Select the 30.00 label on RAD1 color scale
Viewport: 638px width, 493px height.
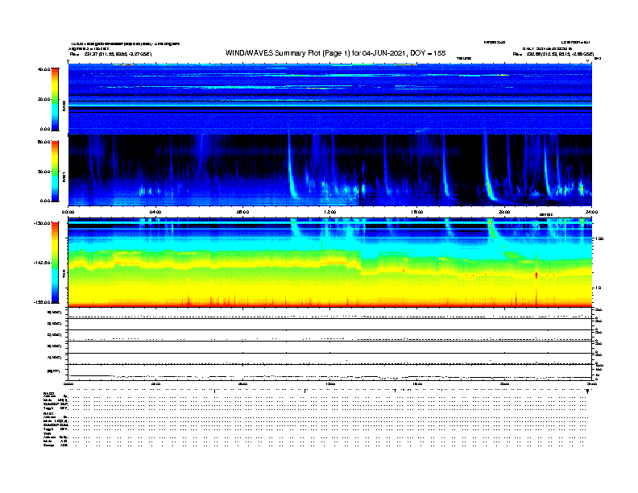coord(43,172)
